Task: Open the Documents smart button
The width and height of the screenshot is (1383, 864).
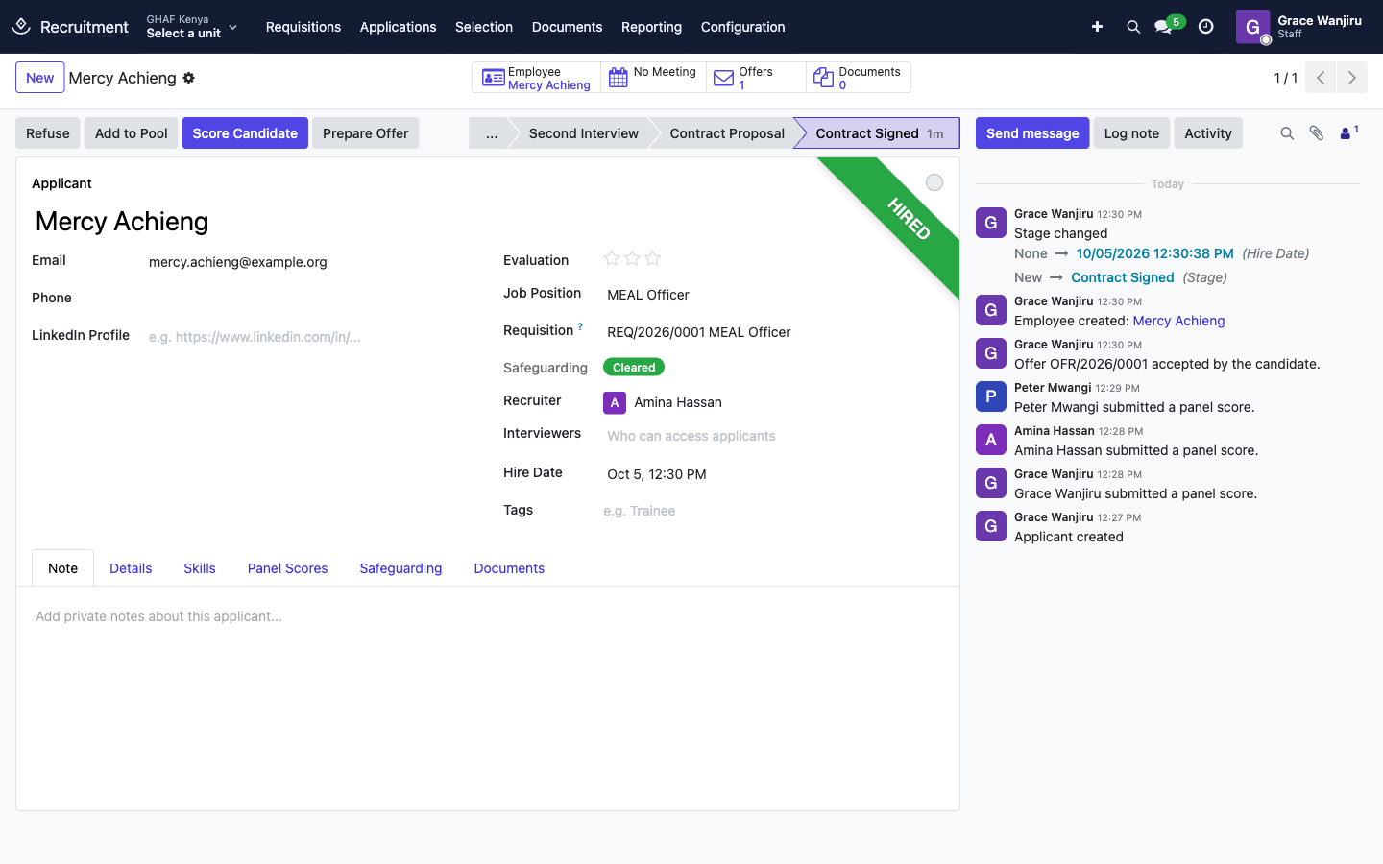Action: [x=858, y=78]
